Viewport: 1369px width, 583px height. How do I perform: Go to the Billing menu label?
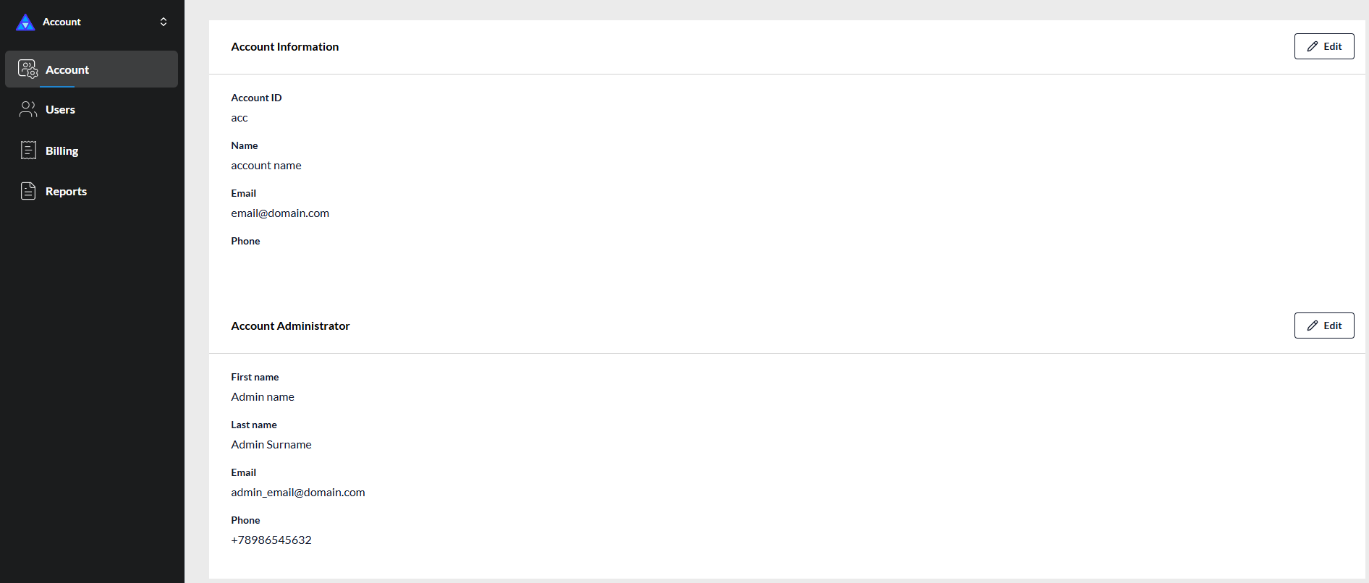click(62, 150)
